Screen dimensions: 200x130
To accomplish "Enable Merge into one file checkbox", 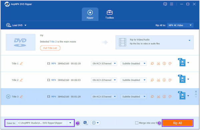I will pos(137,123).
